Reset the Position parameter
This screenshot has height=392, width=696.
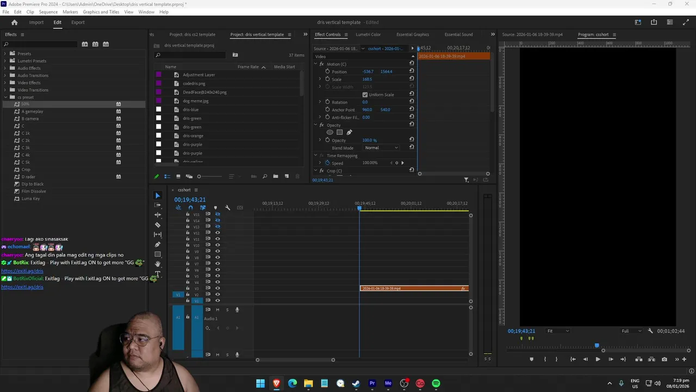[x=412, y=71]
